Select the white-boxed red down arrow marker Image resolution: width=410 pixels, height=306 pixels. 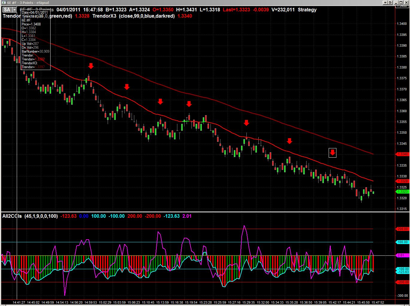(x=333, y=153)
